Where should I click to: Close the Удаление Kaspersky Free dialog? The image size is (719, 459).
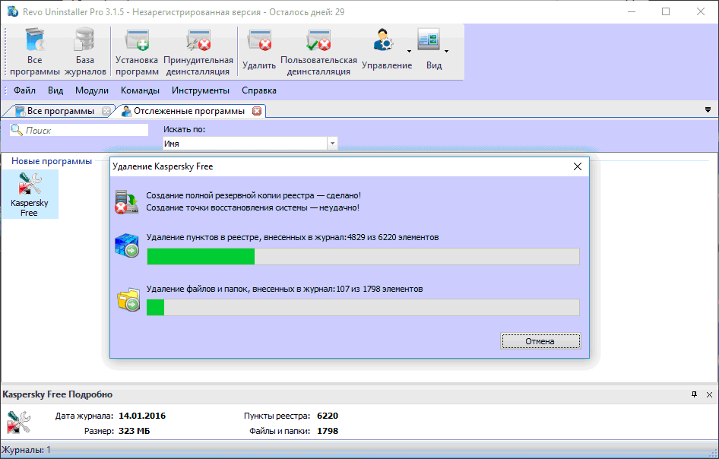coord(578,166)
